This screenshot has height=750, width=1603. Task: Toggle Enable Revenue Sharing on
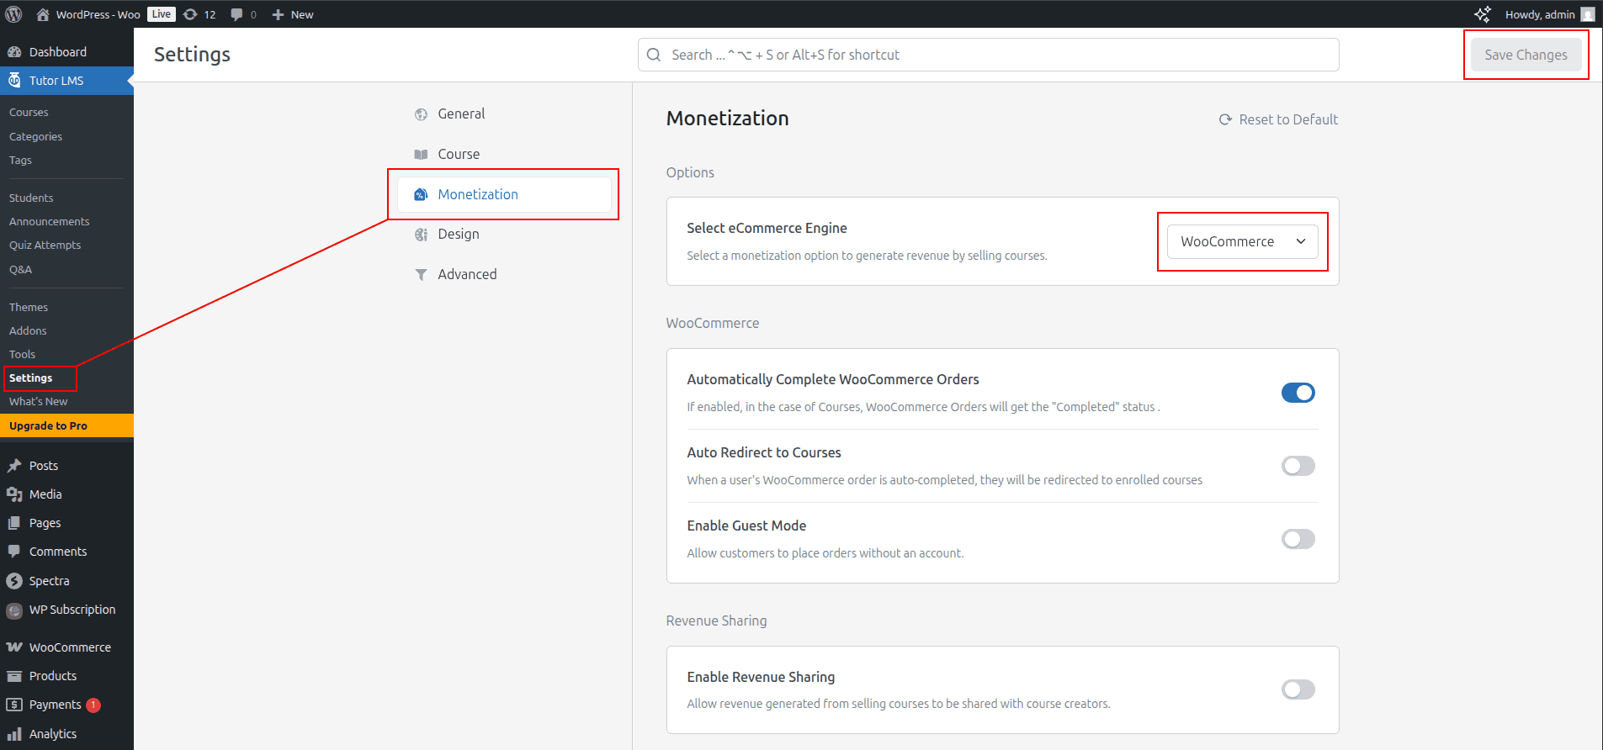pos(1298,689)
